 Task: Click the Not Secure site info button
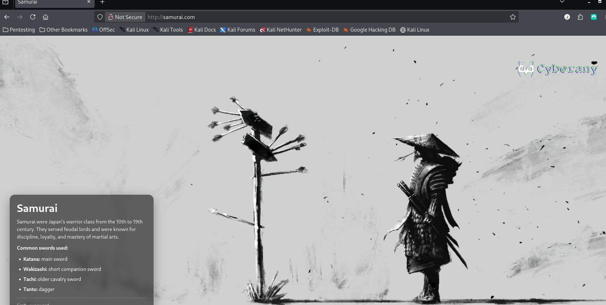click(125, 17)
